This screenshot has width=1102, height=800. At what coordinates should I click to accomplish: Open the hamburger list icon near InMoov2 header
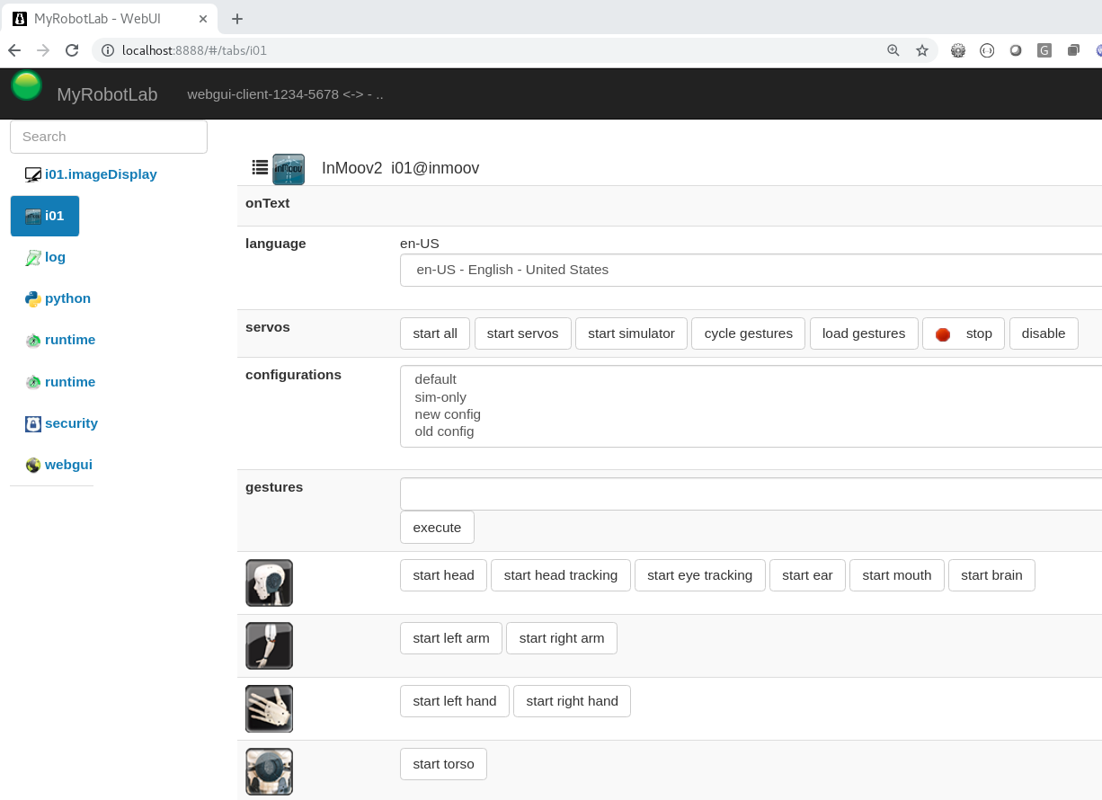pyautogui.click(x=259, y=167)
